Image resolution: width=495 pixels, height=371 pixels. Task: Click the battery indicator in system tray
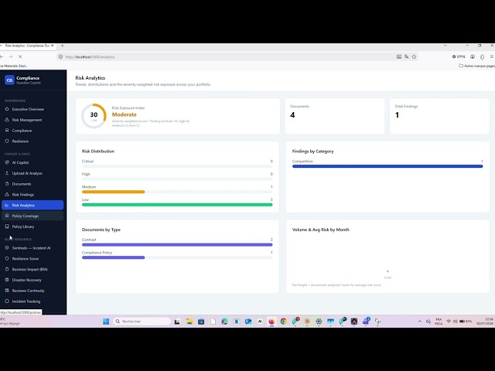point(466,322)
